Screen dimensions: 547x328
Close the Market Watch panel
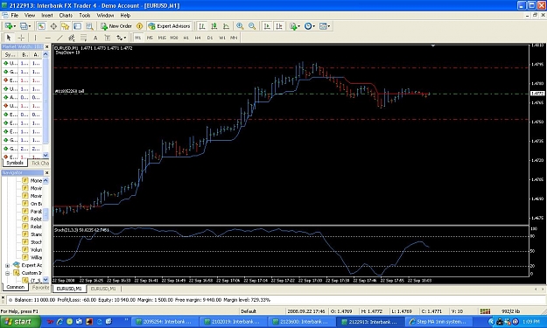pyautogui.click(x=46, y=46)
